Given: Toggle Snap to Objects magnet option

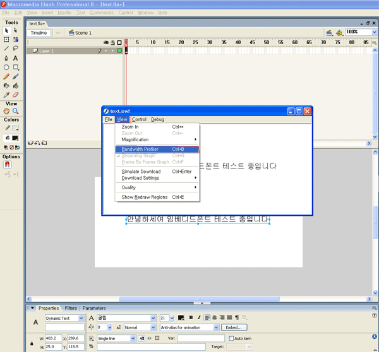Looking at the screenshot, I should click(8, 165).
